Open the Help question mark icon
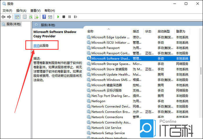Image resolution: width=203 pixels, height=139 pixels. point(44,17)
